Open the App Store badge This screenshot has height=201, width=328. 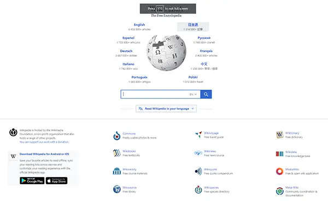coord(56,181)
